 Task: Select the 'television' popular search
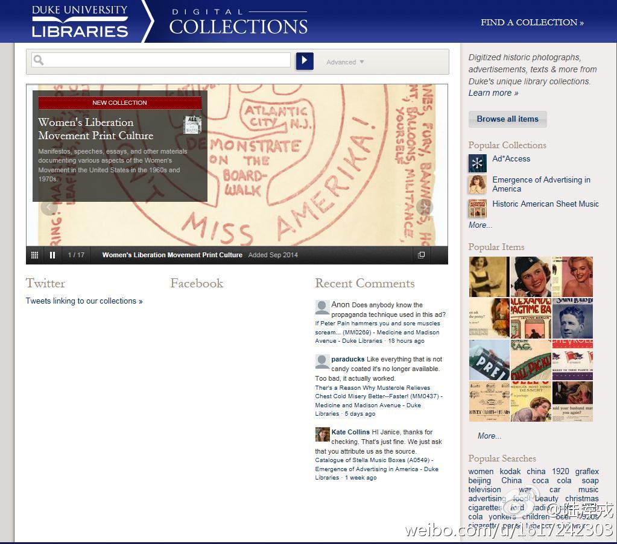[x=485, y=489]
